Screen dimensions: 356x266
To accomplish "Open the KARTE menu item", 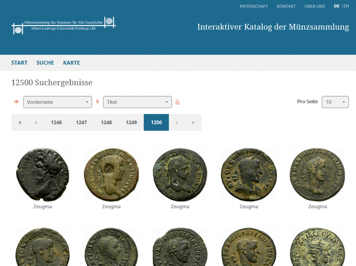I will 72,63.
